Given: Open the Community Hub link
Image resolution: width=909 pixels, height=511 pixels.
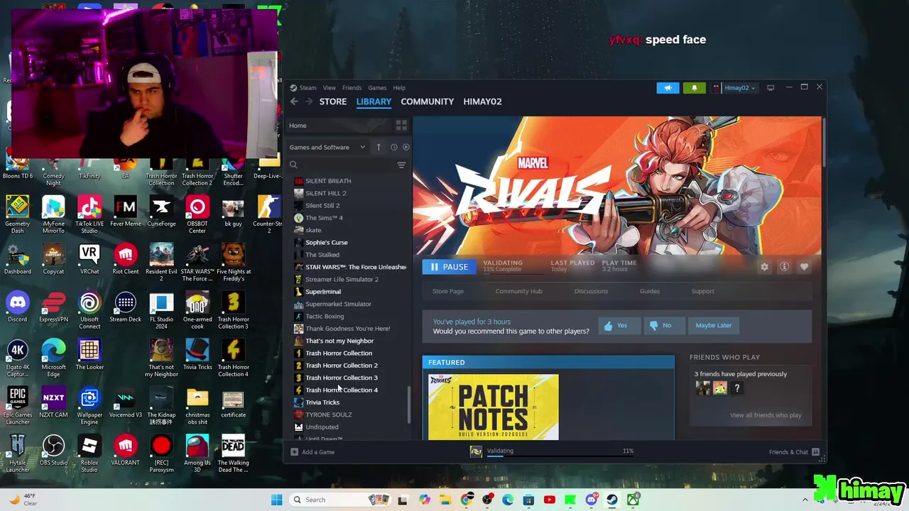Looking at the screenshot, I should (518, 291).
